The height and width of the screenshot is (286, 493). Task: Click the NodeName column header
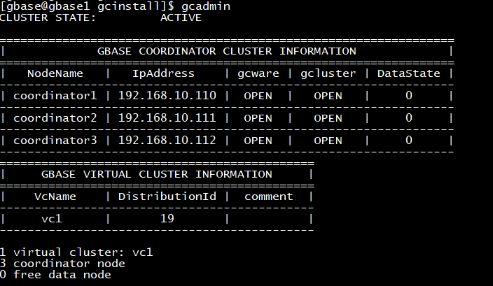click(55, 73)
